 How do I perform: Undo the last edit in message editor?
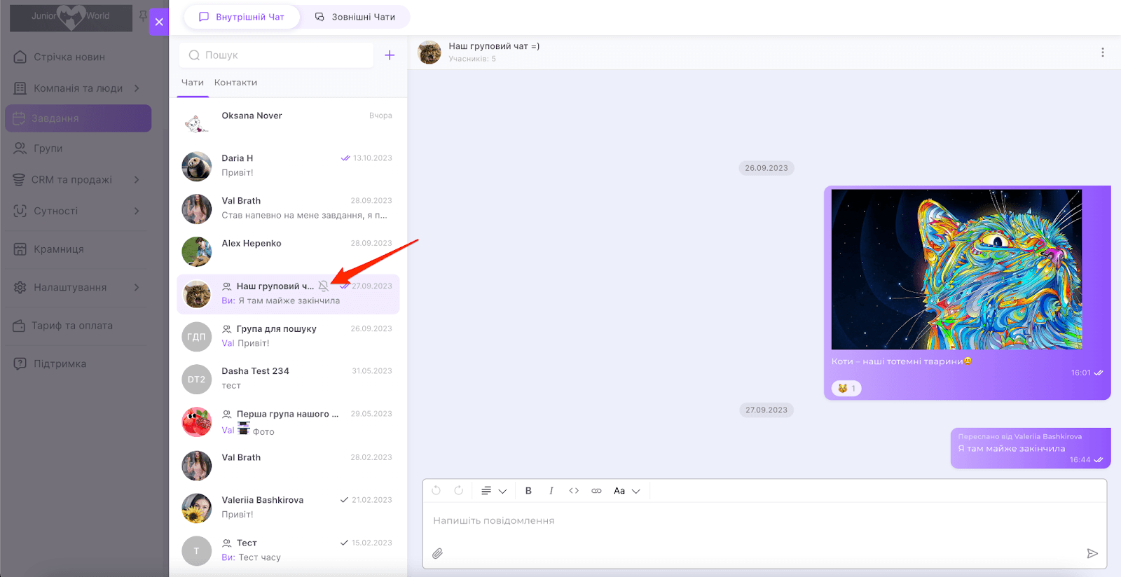tap(436, 491)
